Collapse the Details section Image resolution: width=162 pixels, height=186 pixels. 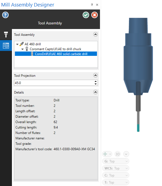coord(95,92)
